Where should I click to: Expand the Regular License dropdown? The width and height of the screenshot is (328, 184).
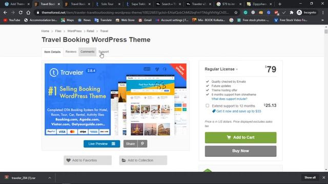click(221, 69)
